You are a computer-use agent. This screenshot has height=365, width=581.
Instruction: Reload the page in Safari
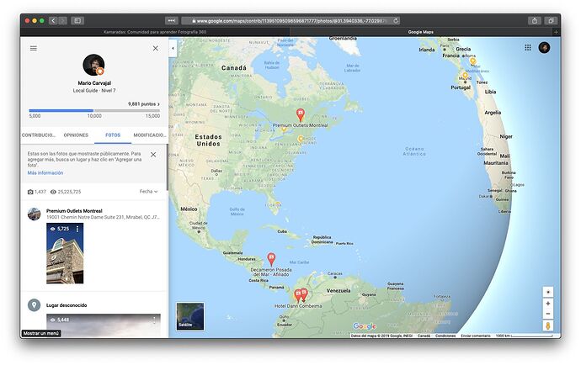pos(396,21)
